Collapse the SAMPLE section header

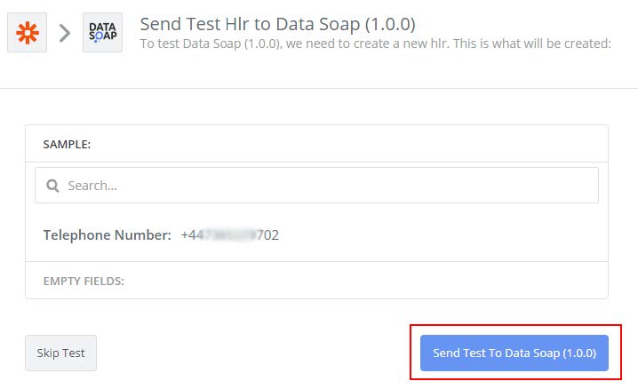click(x=68, y=143)
